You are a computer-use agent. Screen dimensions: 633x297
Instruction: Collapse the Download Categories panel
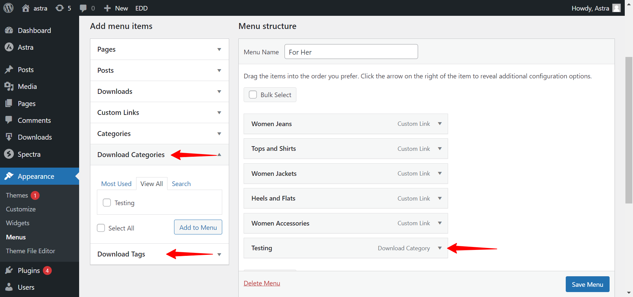[219, 154]
